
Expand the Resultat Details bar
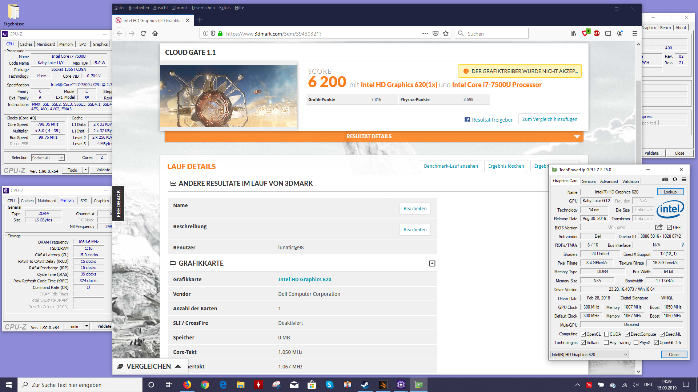click(x=374, y=136)
